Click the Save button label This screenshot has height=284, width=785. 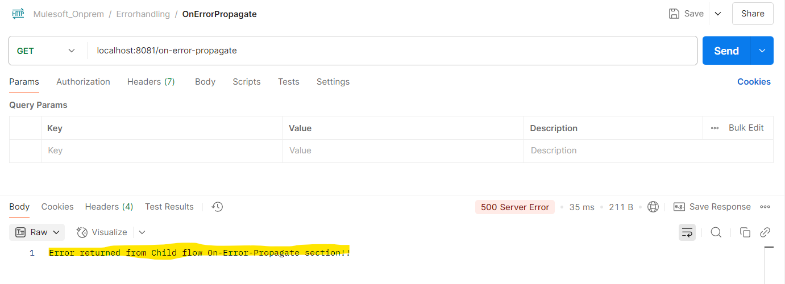(693, 14)
